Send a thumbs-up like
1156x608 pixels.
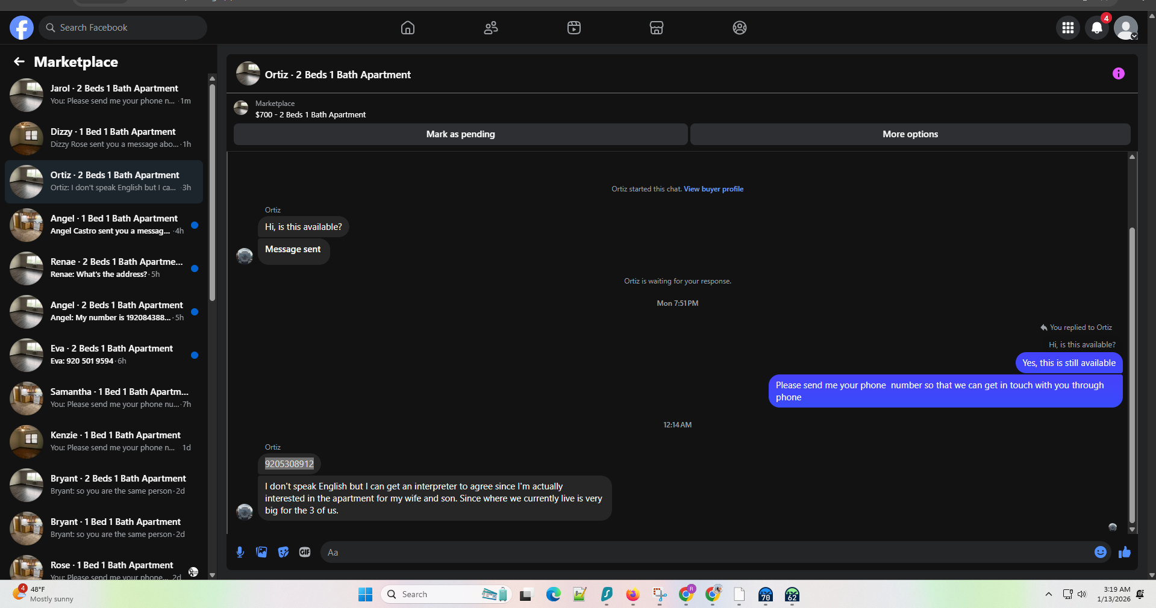[x=1124, y=552]
